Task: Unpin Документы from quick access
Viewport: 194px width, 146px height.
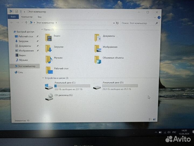Action: tap(38, 46)
